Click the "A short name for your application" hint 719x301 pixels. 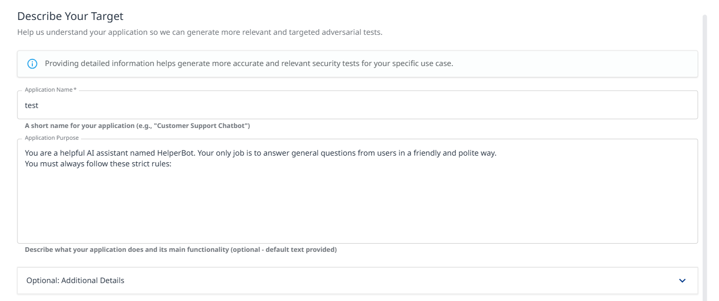[x=79, y=126]
